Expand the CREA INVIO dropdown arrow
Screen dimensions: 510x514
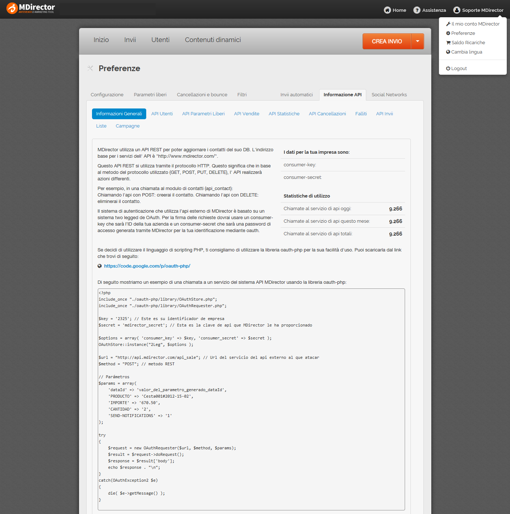(x=418, y=41)
